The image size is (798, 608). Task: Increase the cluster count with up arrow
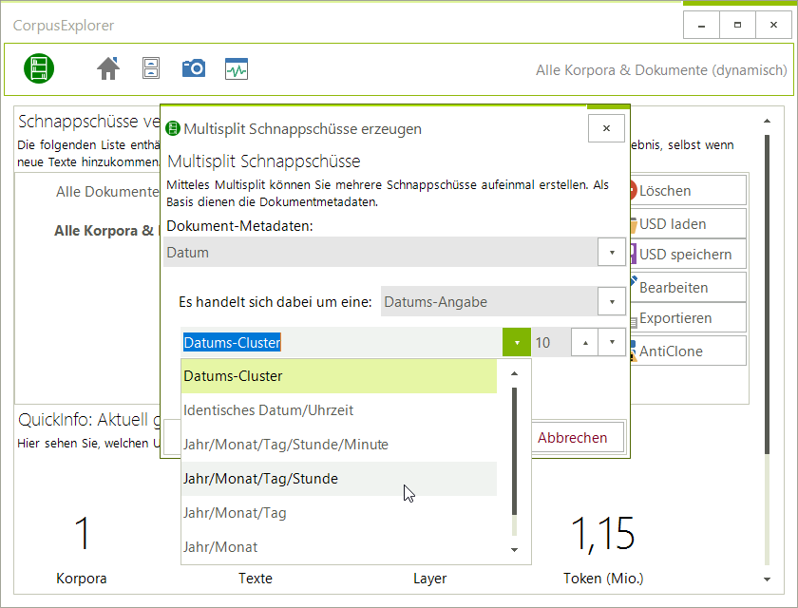point(584,342)
